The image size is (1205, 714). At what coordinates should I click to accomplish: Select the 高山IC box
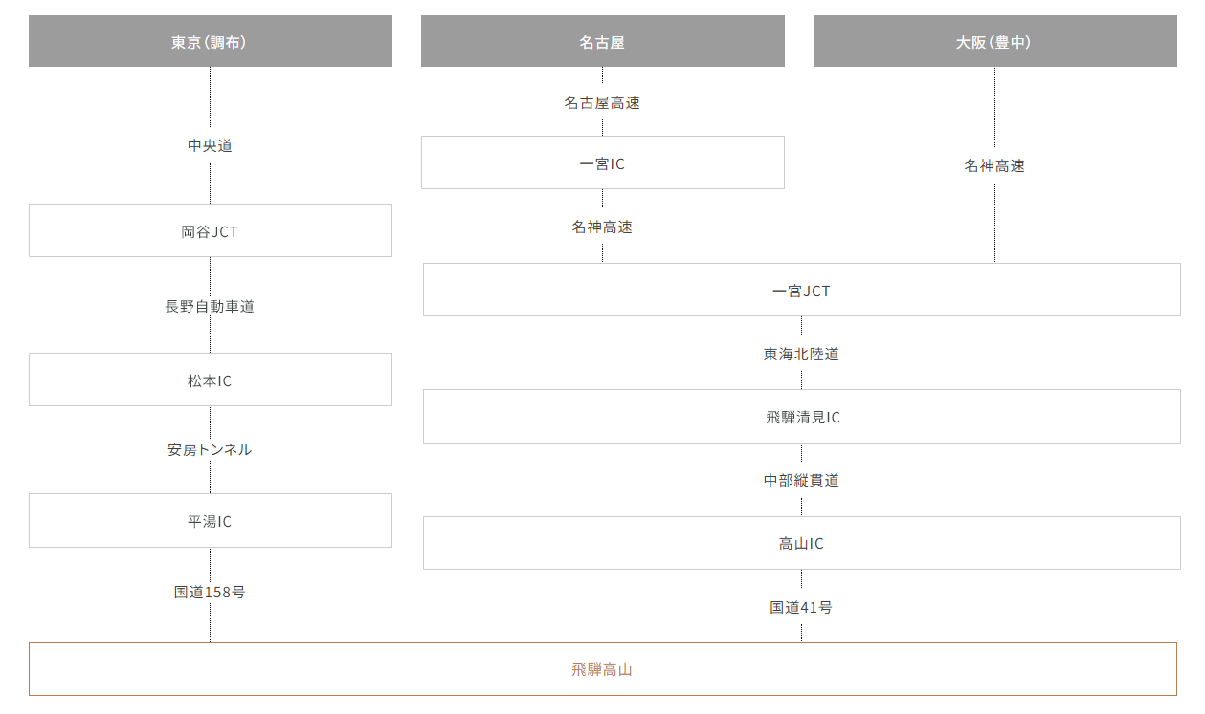pos(801,543)
